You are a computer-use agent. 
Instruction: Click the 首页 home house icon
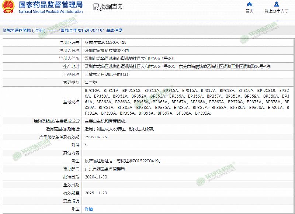[250, 4]
